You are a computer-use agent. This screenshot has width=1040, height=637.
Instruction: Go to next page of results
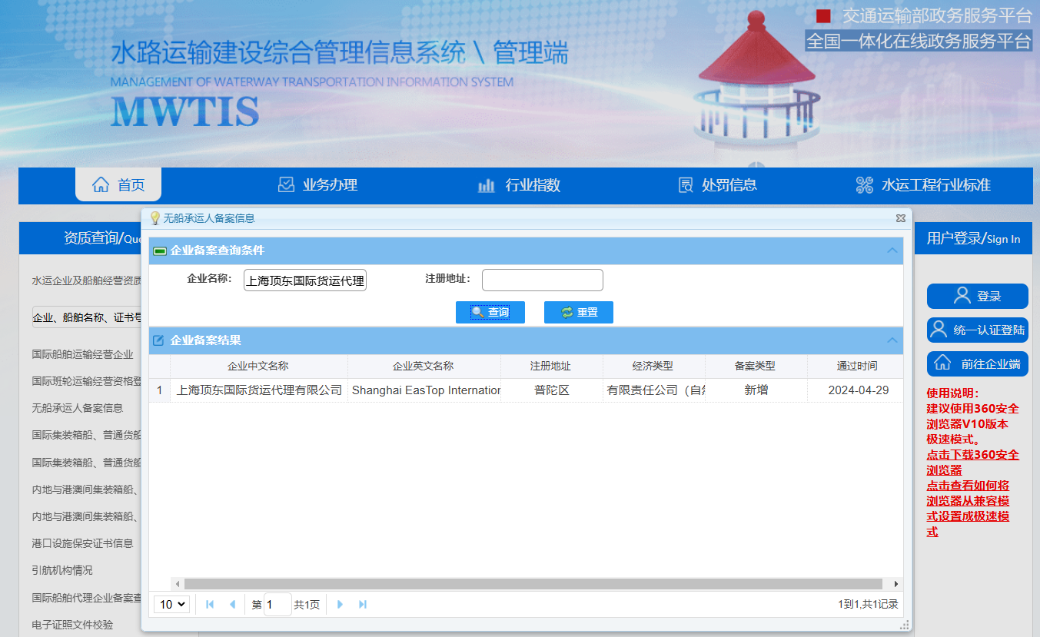point(341,605)
